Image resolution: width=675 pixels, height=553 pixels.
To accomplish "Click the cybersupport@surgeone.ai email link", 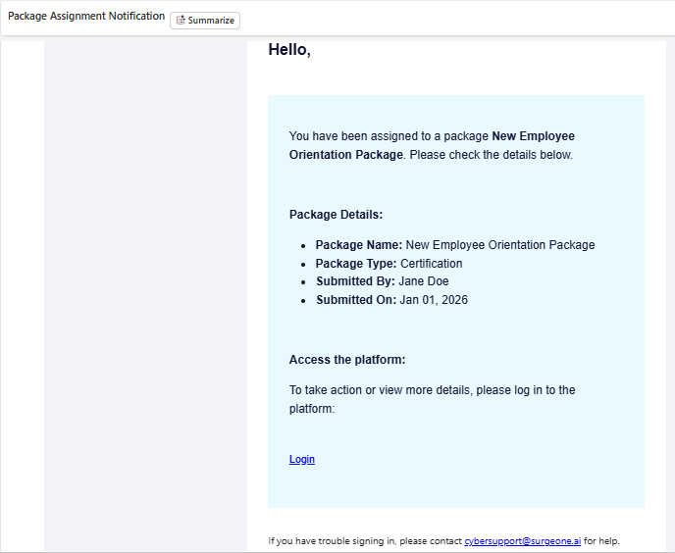I will coord(522,541).
